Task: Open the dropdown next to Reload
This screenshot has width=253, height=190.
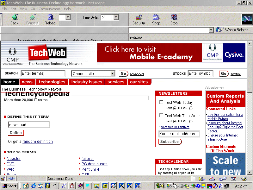Action: pos(68,17)
